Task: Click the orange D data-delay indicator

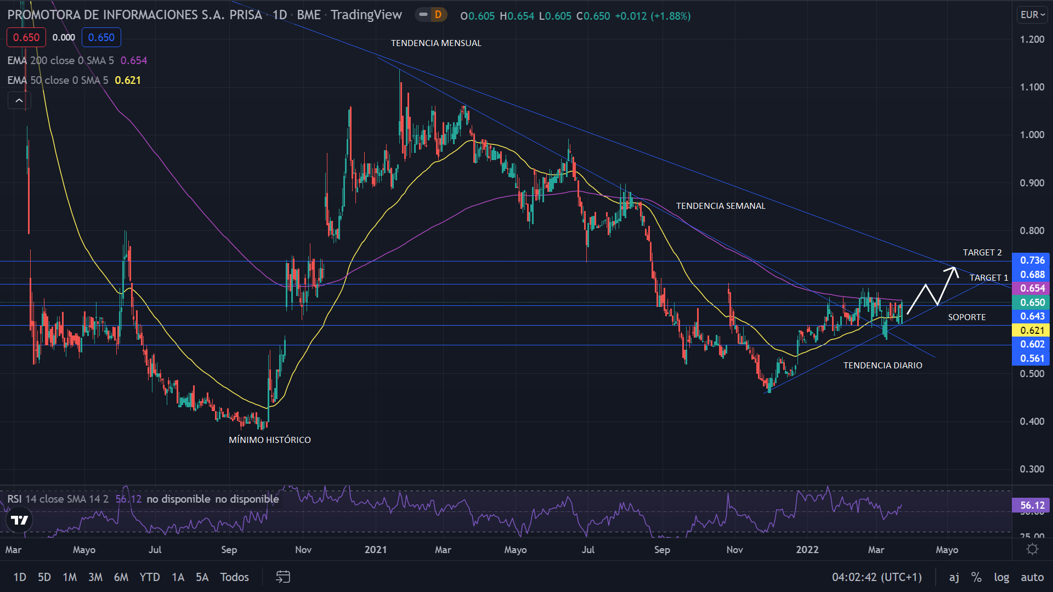Action: coord(438,15)
